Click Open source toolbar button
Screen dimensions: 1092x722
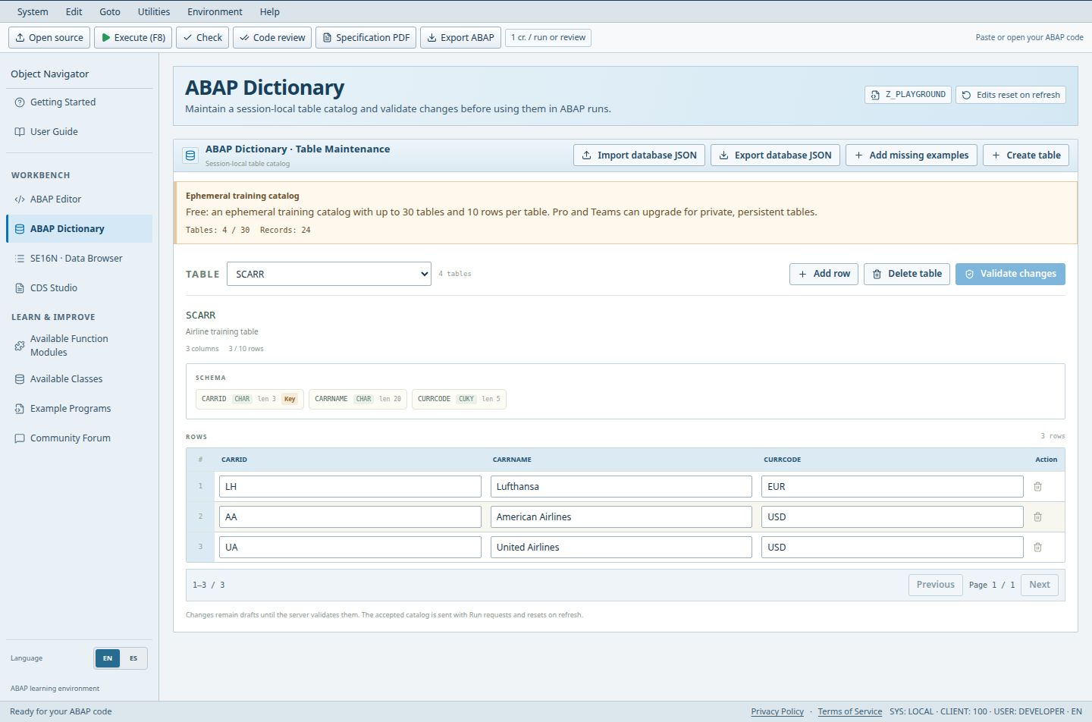(49, 37)
